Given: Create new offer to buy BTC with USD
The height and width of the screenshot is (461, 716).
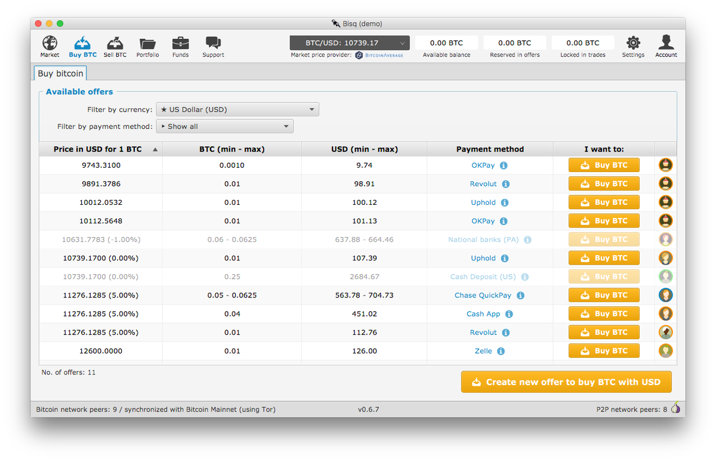Looking at the screenshot, I should 566,382.
